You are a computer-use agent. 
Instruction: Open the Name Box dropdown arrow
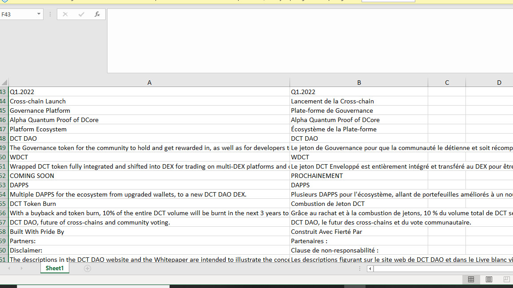(39, 14)
